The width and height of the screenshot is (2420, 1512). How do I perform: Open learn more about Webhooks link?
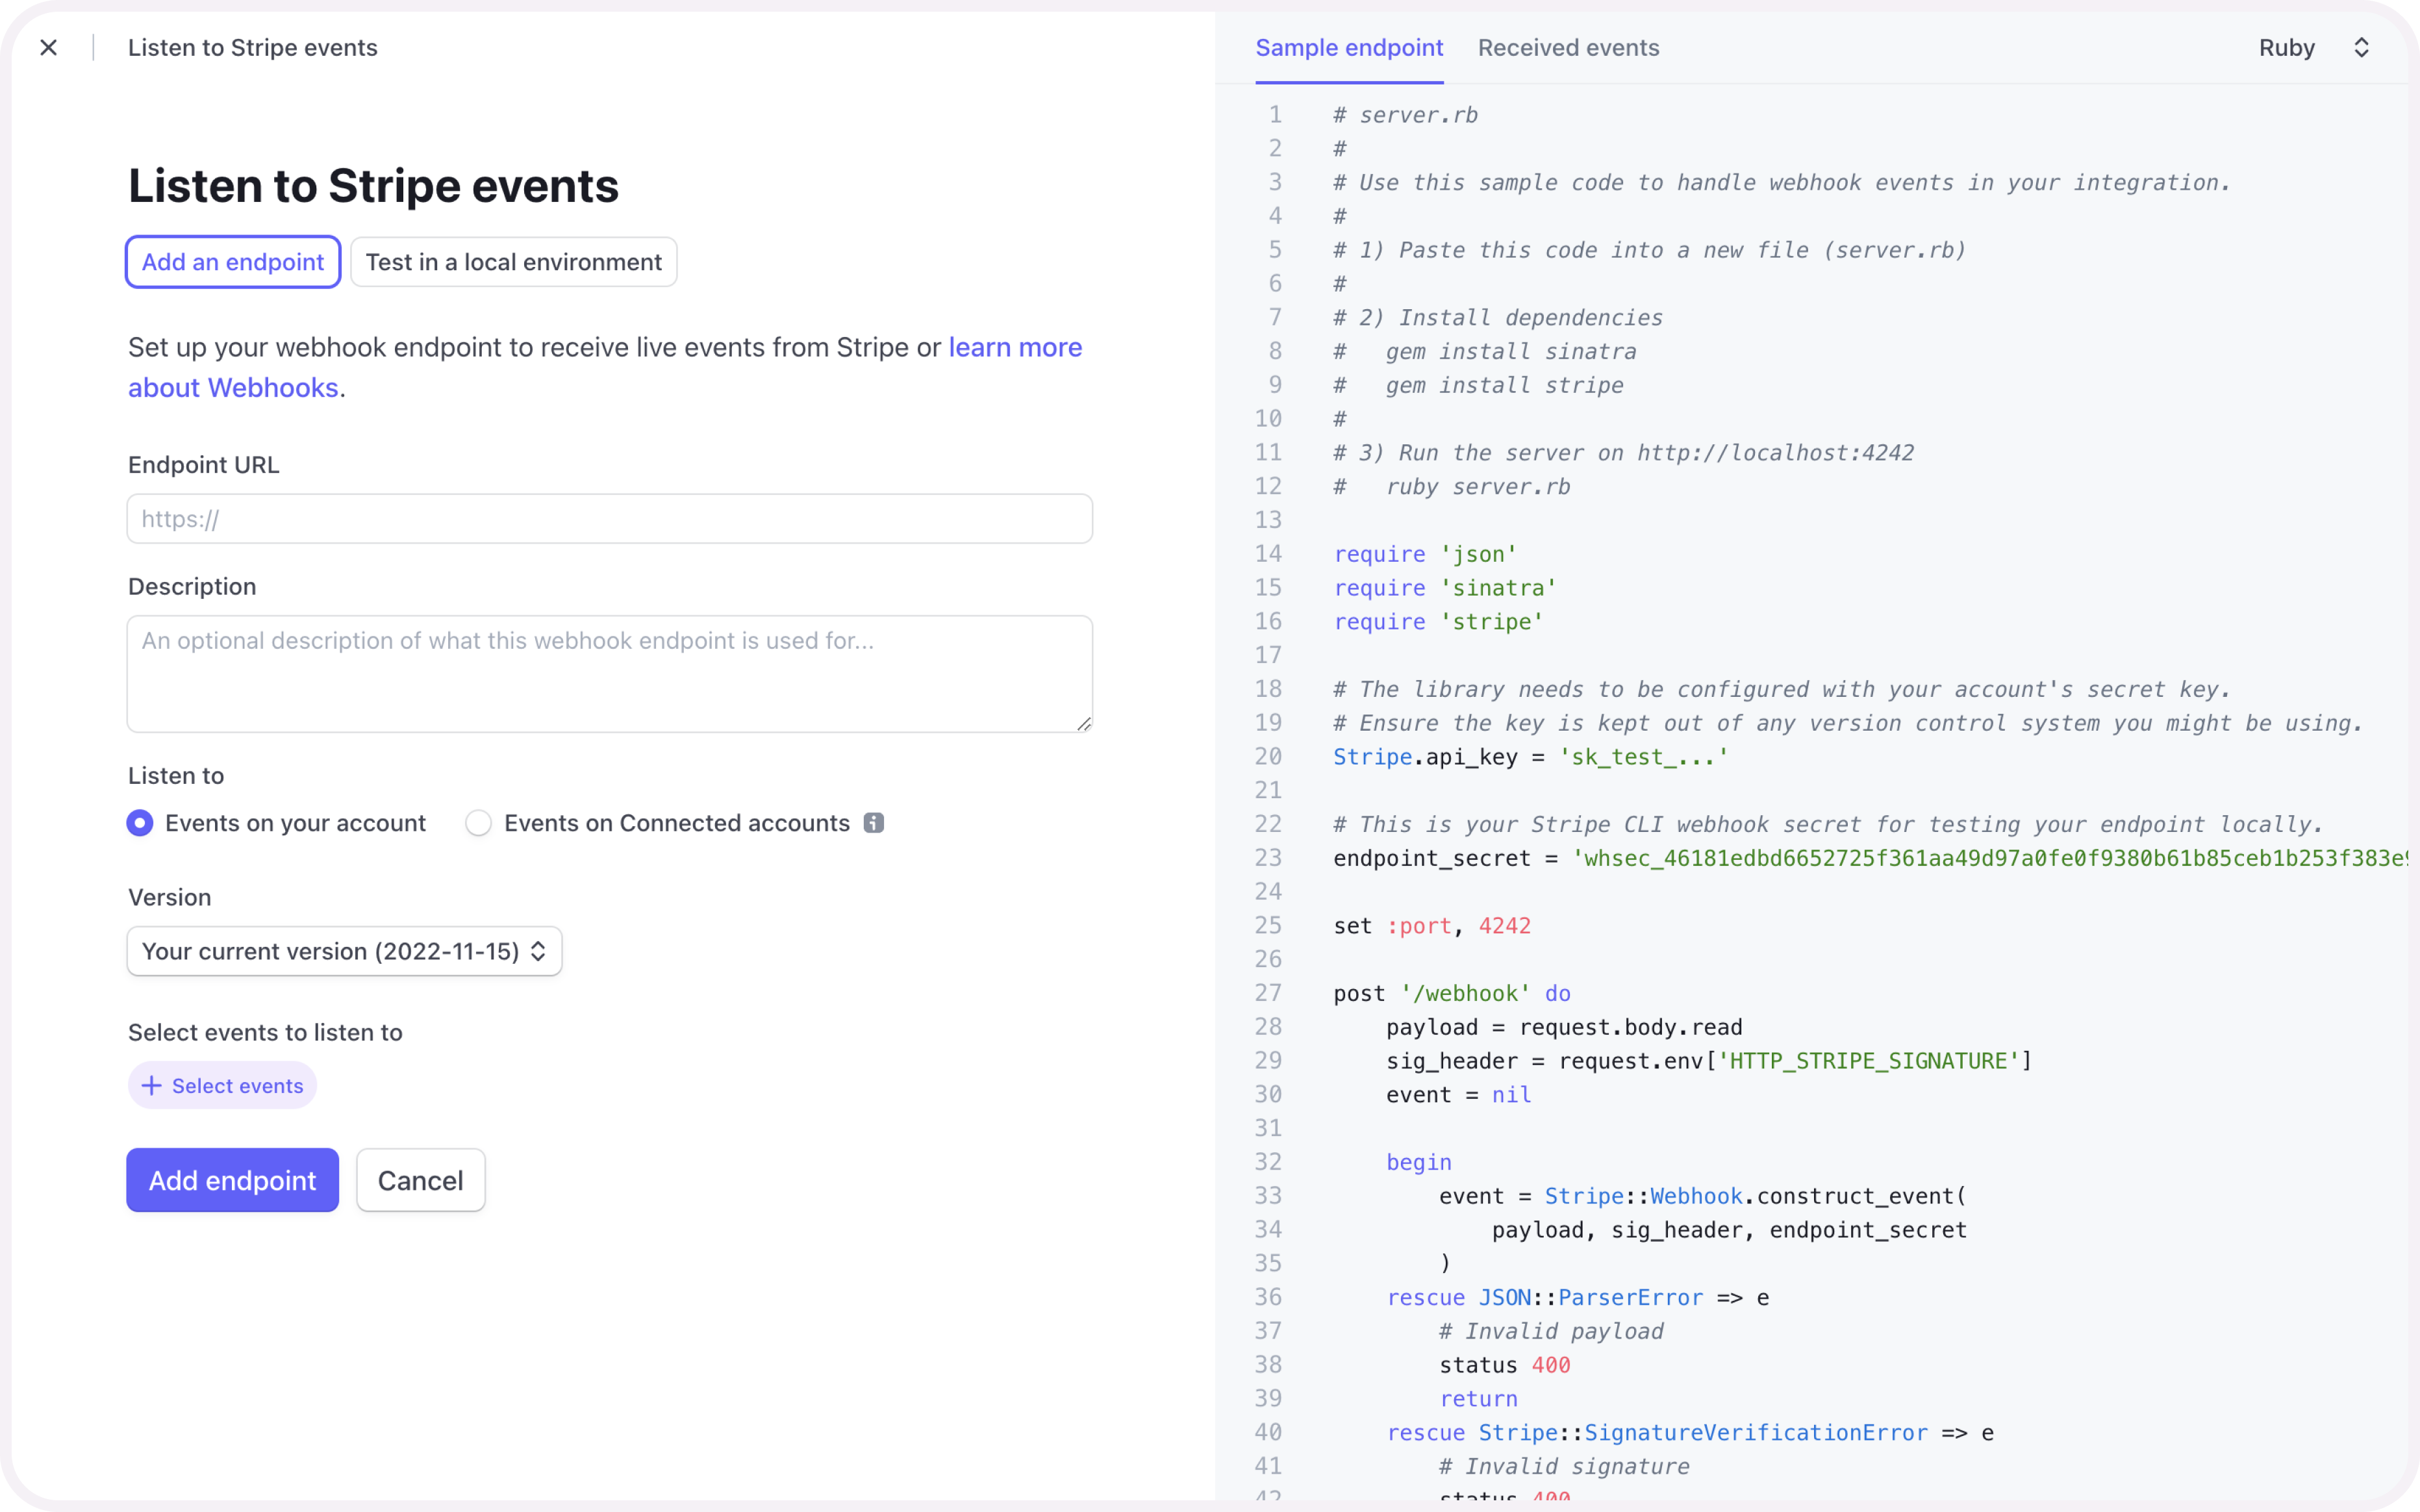(x=1014, y=348)
